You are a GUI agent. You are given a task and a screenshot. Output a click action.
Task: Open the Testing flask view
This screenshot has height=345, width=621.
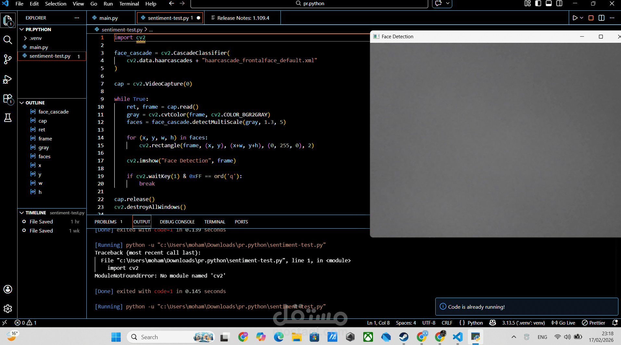[8, 118]
